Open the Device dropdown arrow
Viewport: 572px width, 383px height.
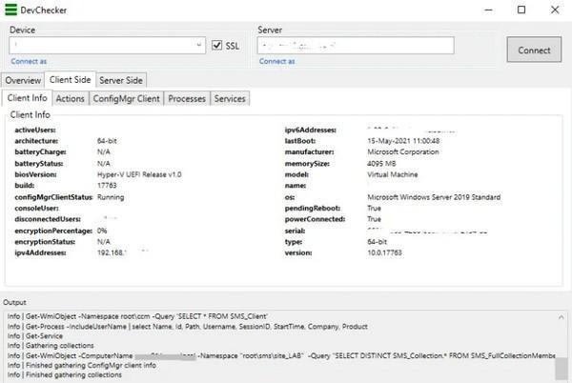click(x=199, y=45)
